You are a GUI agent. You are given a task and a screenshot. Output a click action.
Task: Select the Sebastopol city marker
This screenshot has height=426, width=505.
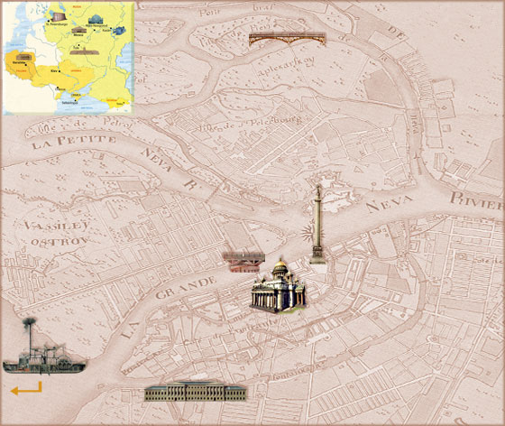(x=76, y=100)
